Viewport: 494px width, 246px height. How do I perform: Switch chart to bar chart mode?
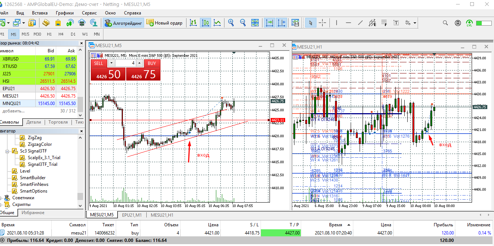193,23
